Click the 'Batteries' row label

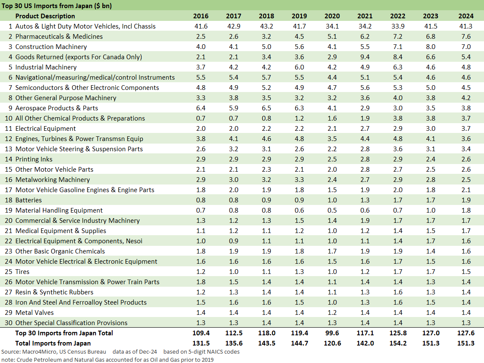tap(29, 200)
